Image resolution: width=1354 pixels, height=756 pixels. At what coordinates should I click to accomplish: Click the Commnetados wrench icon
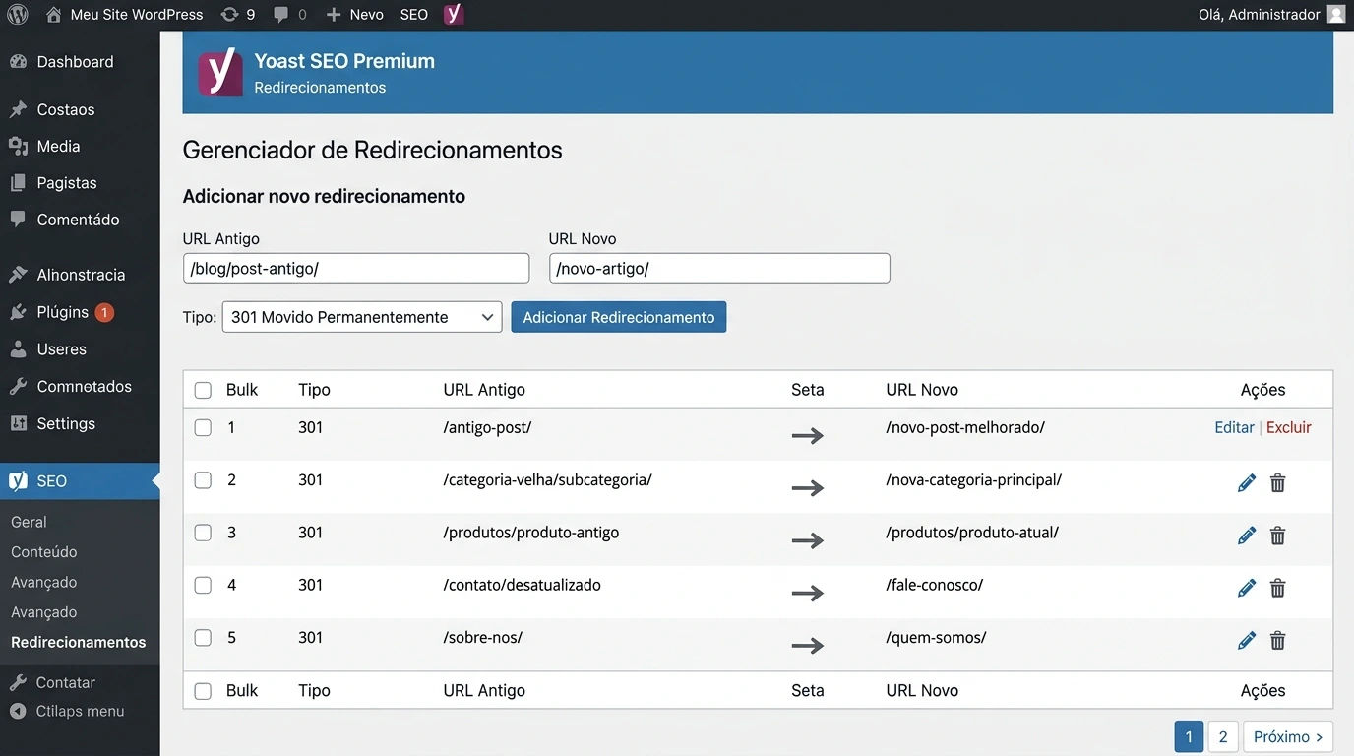click(18, 387)
